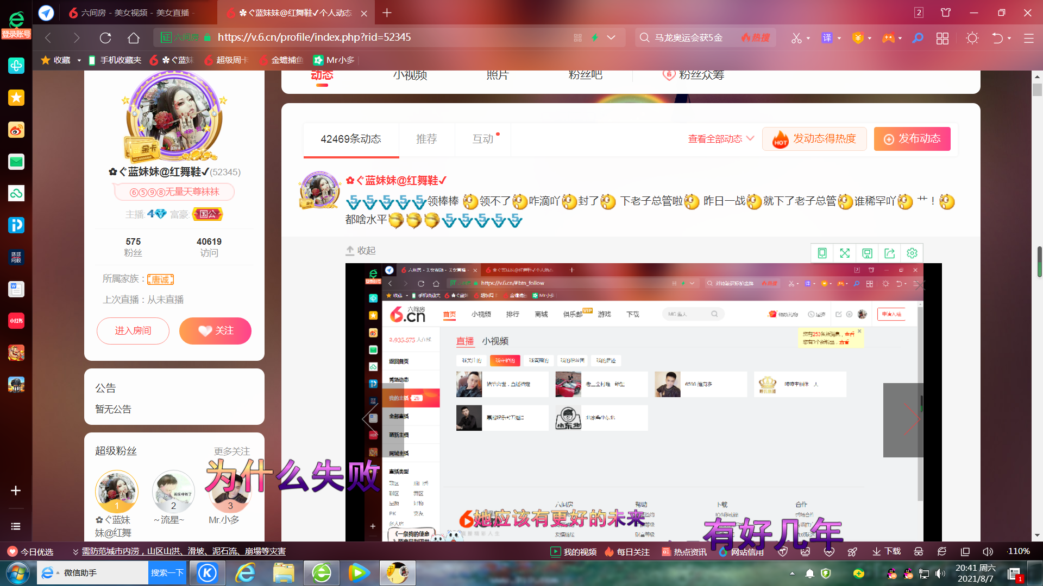Select the 互动 tab
1043x586 pixels.
click(483, 139)
